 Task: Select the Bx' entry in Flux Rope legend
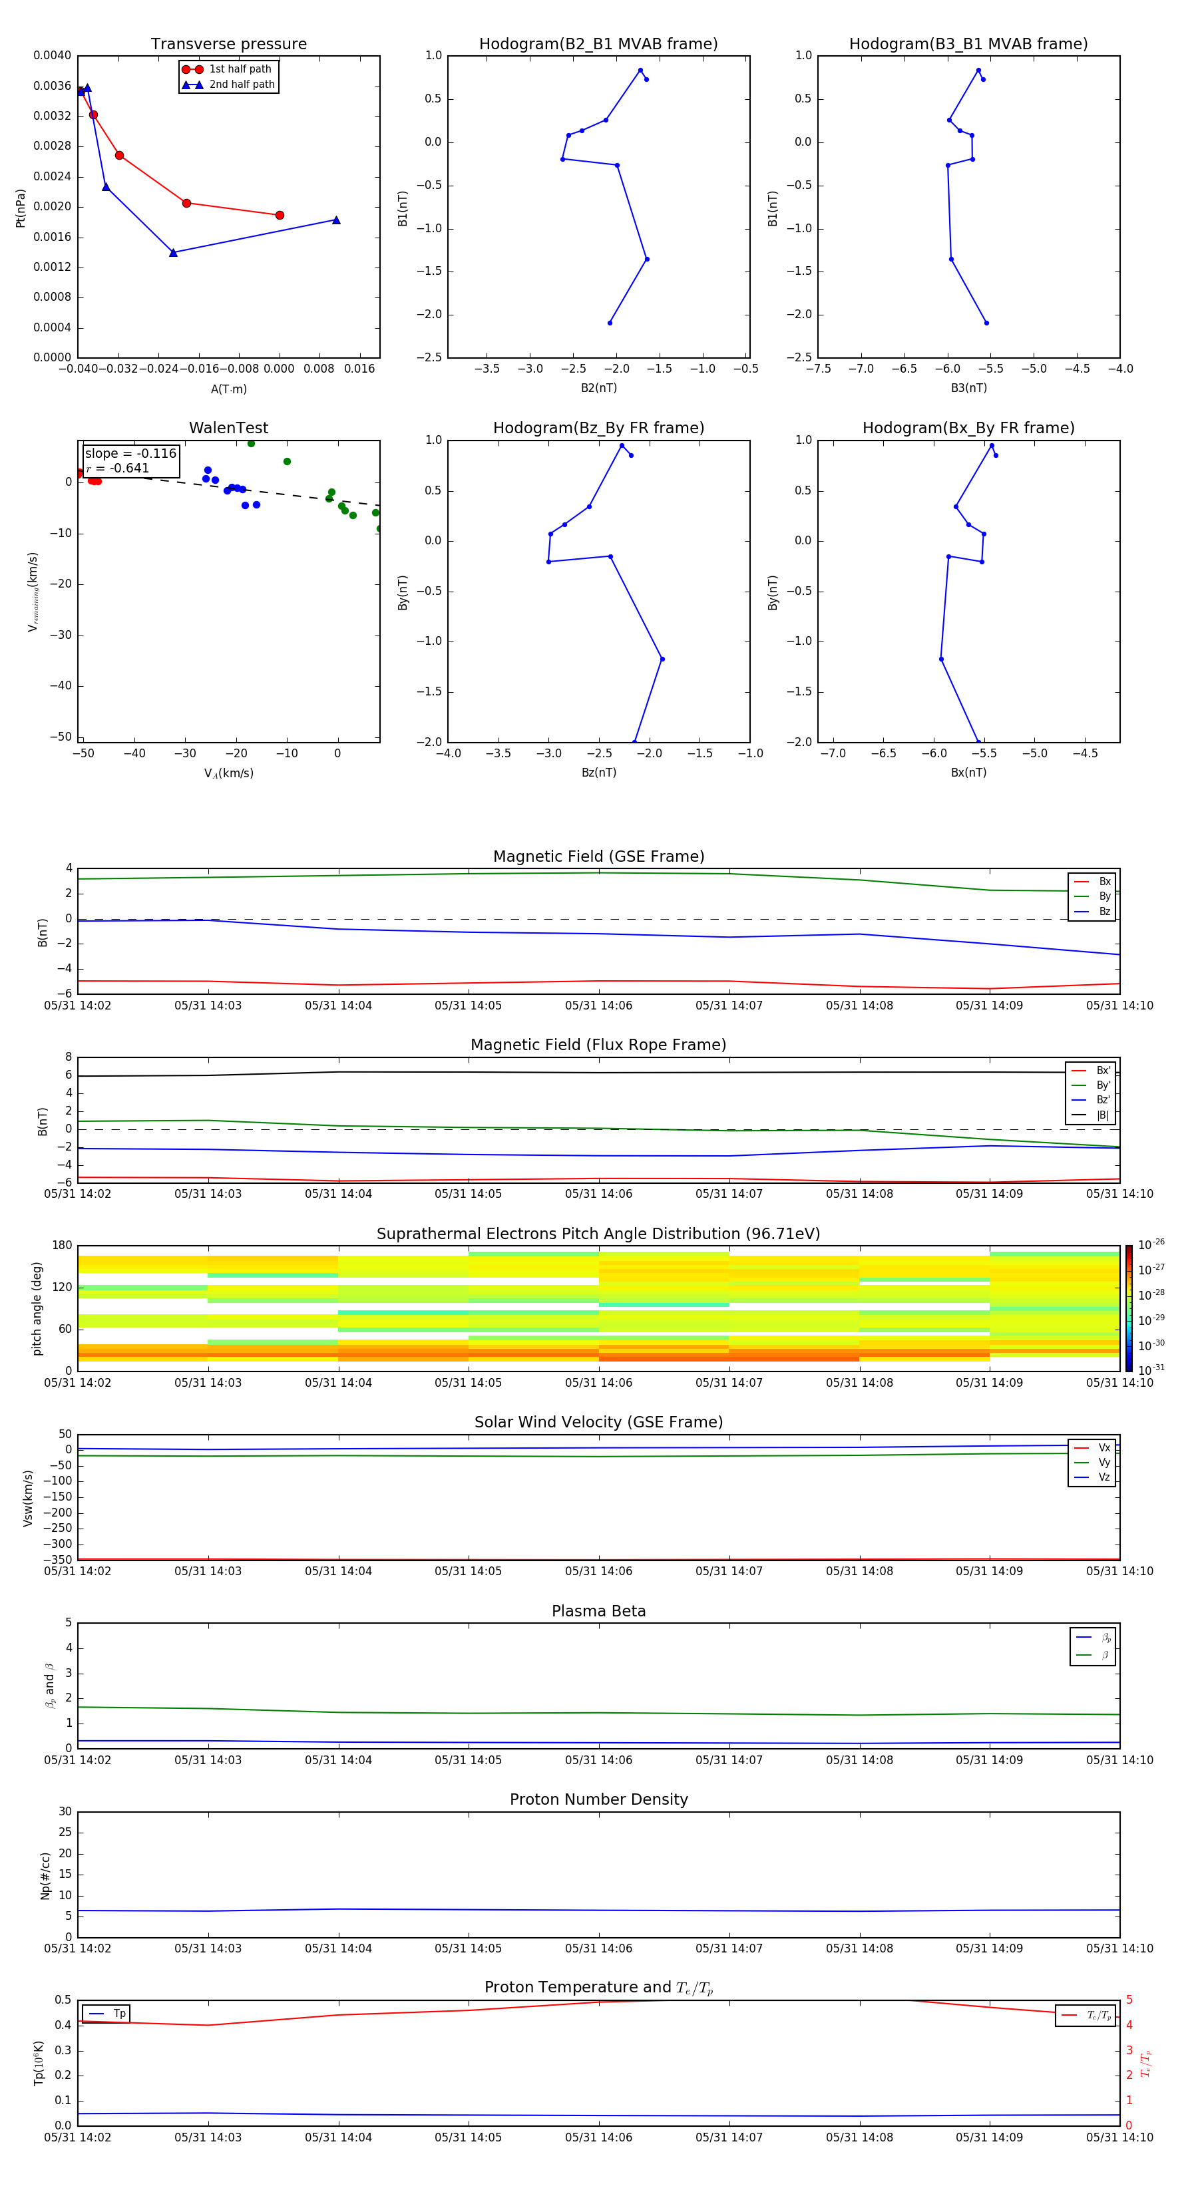pos(1091,1070)
